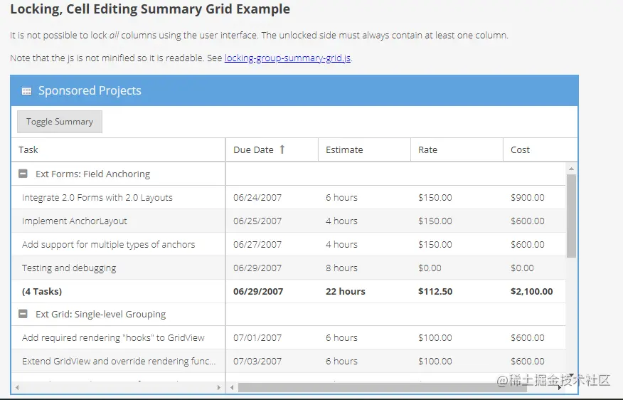Image resolution: width=623 pixels, height=400 pixels.
Task: Click the 07/03/2007 due date cell
Action: pos(272,362)
